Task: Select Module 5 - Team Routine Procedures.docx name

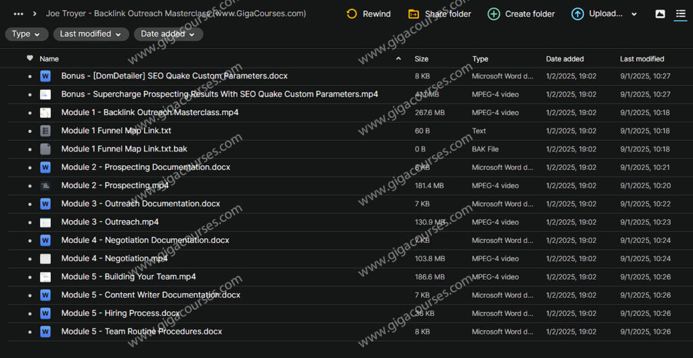Action: pyautogui.click(x=141, y=332)
